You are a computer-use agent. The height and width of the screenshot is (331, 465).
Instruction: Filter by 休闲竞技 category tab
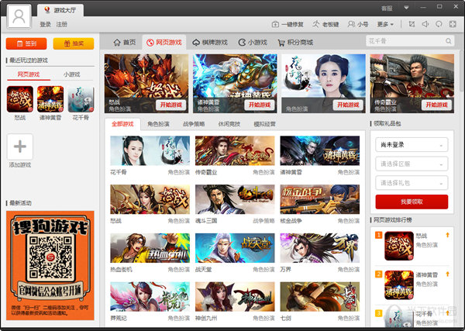(229, 124)
